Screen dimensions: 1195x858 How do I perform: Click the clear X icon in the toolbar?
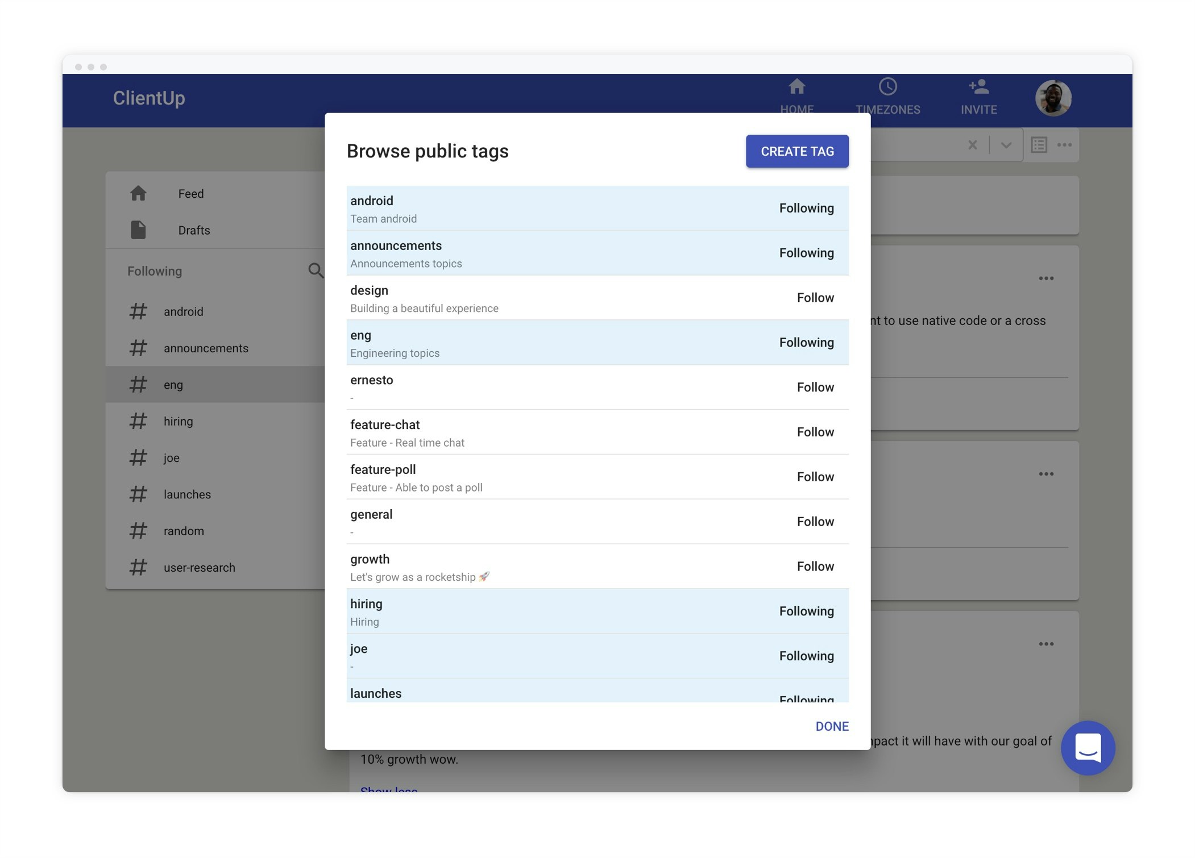[972, 145]
